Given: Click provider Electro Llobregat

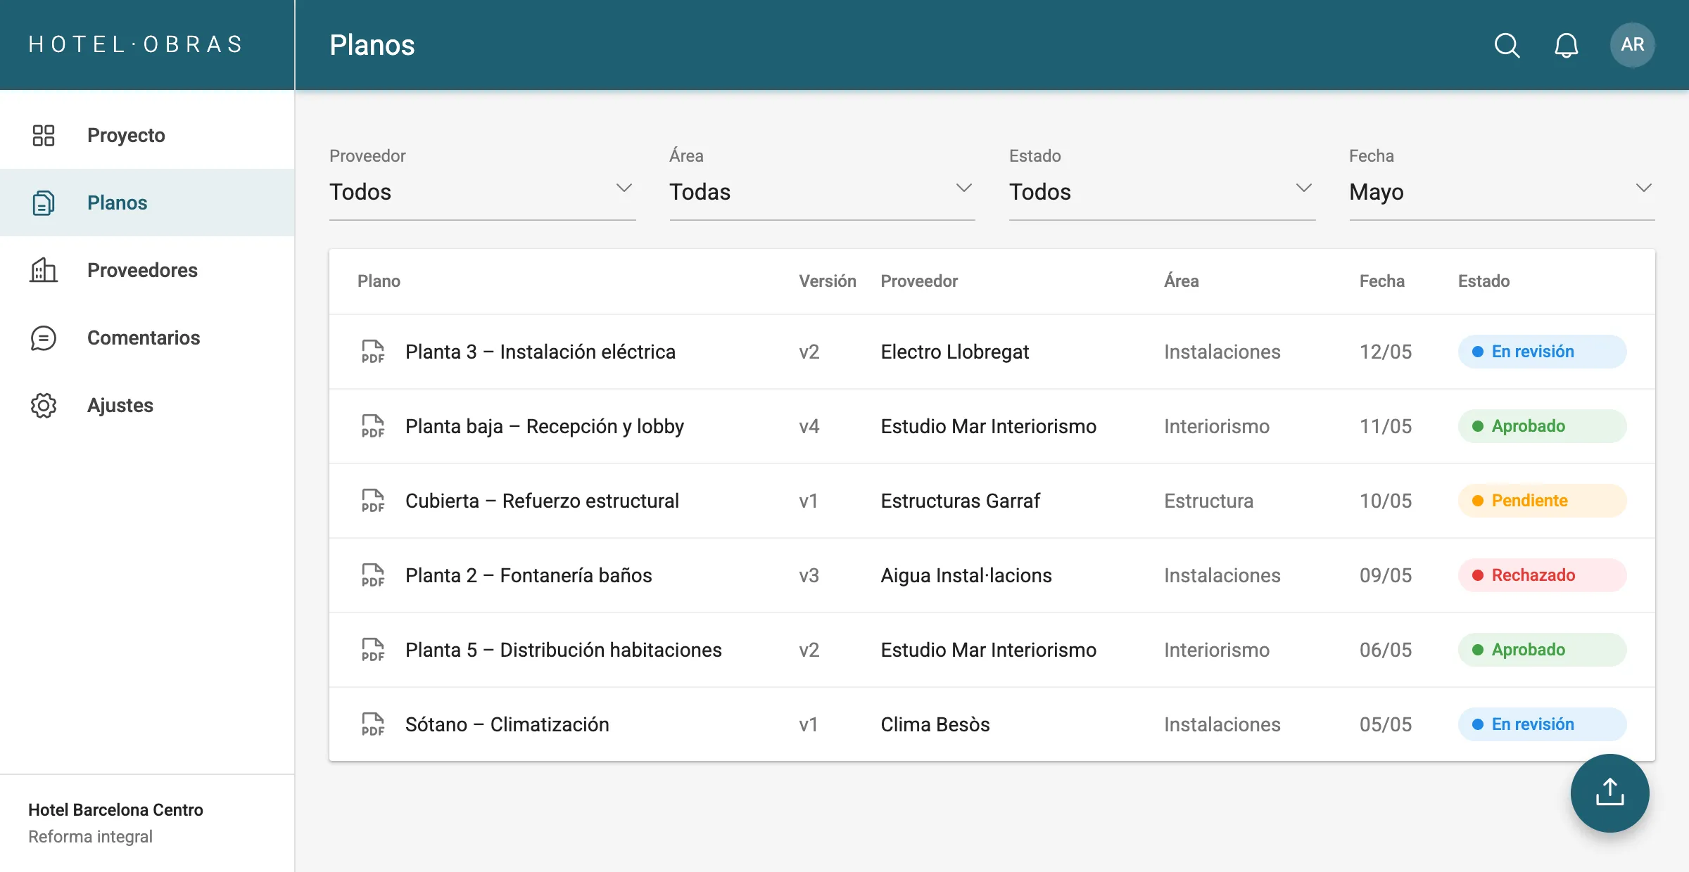Looking at the screenshot, I should point(954,352).
